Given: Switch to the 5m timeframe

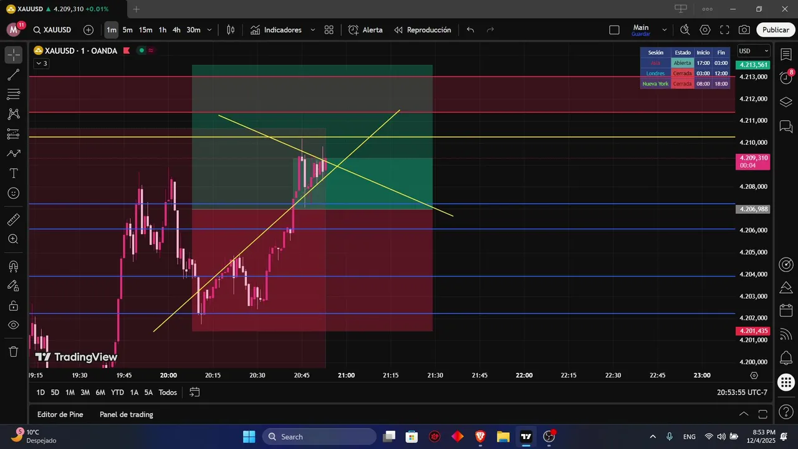Looking at the screenshot, I should (127, 30).
